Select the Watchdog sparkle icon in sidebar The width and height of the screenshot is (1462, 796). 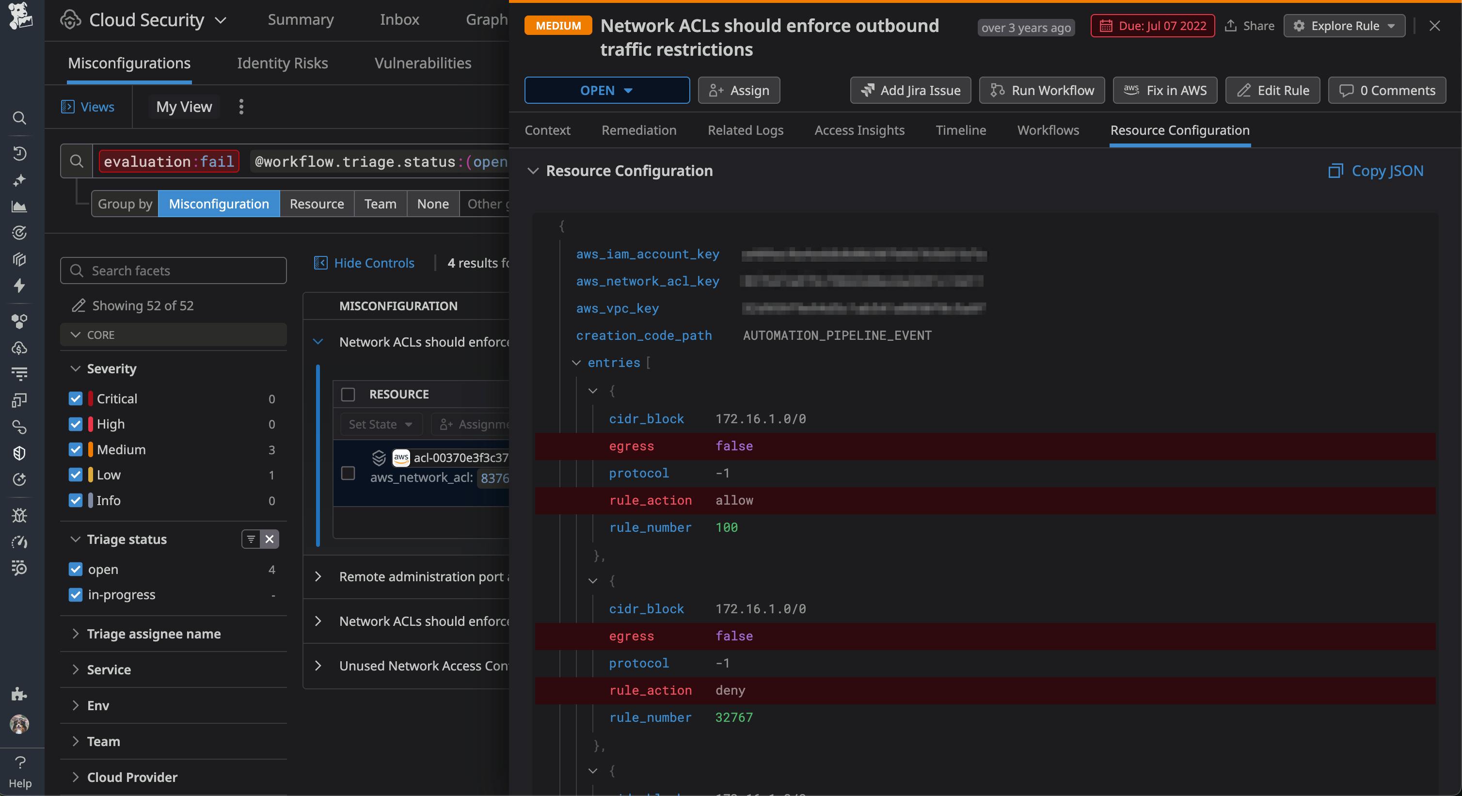point(19,180)
